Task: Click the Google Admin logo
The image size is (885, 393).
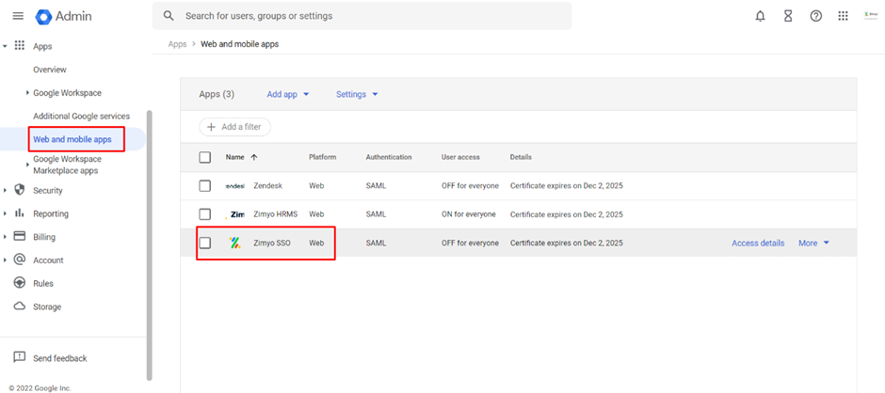Action: [63, 16]
